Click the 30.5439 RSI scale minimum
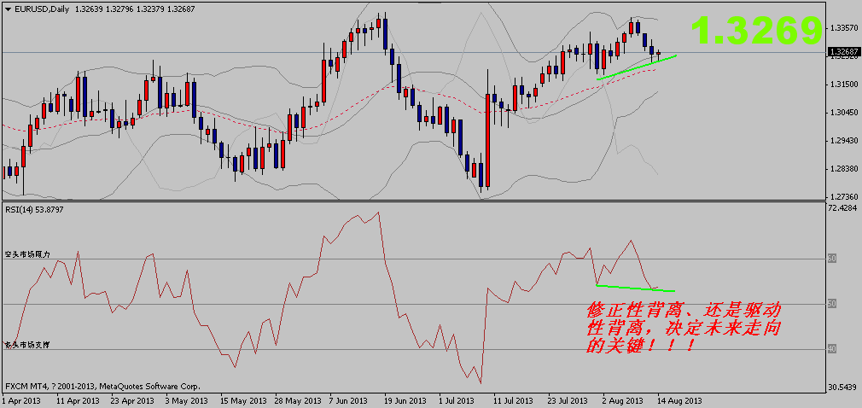The image size is (862, 408). click(843, 388)
